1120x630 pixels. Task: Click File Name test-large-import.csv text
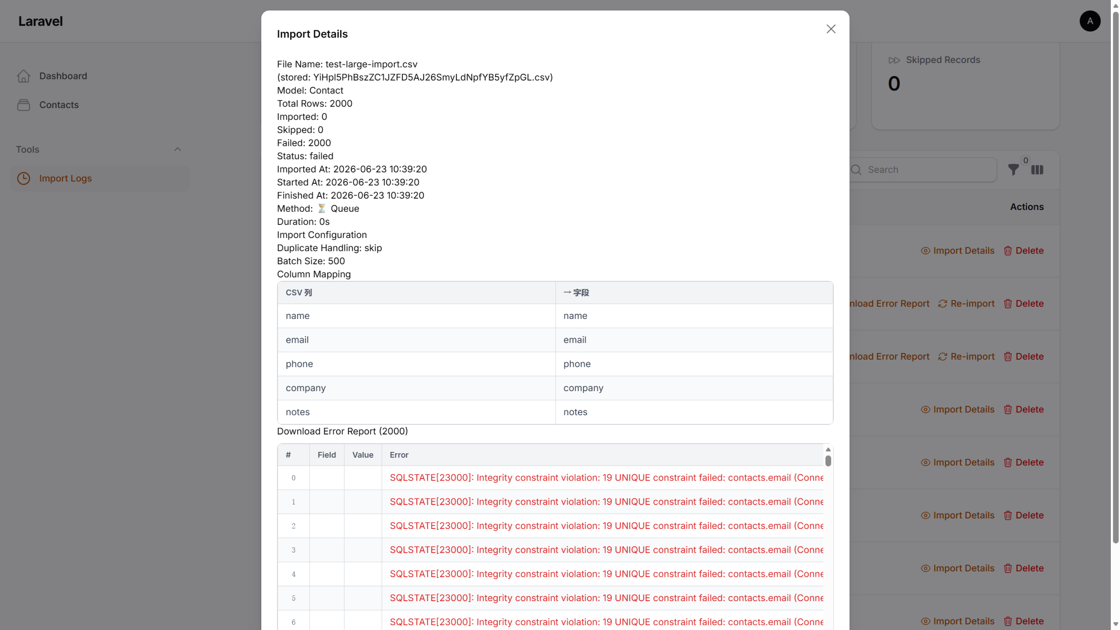click(x=347, y=64)
